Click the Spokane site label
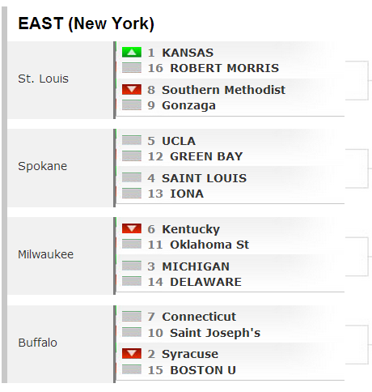 point(43,166)
